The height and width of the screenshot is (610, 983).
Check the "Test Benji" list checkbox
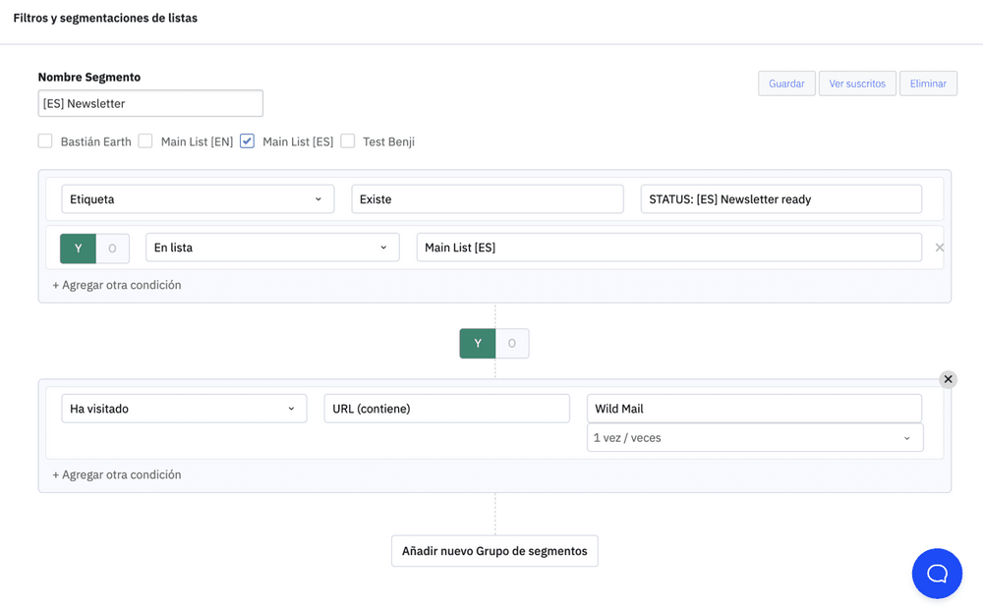[x=348, y=140]
